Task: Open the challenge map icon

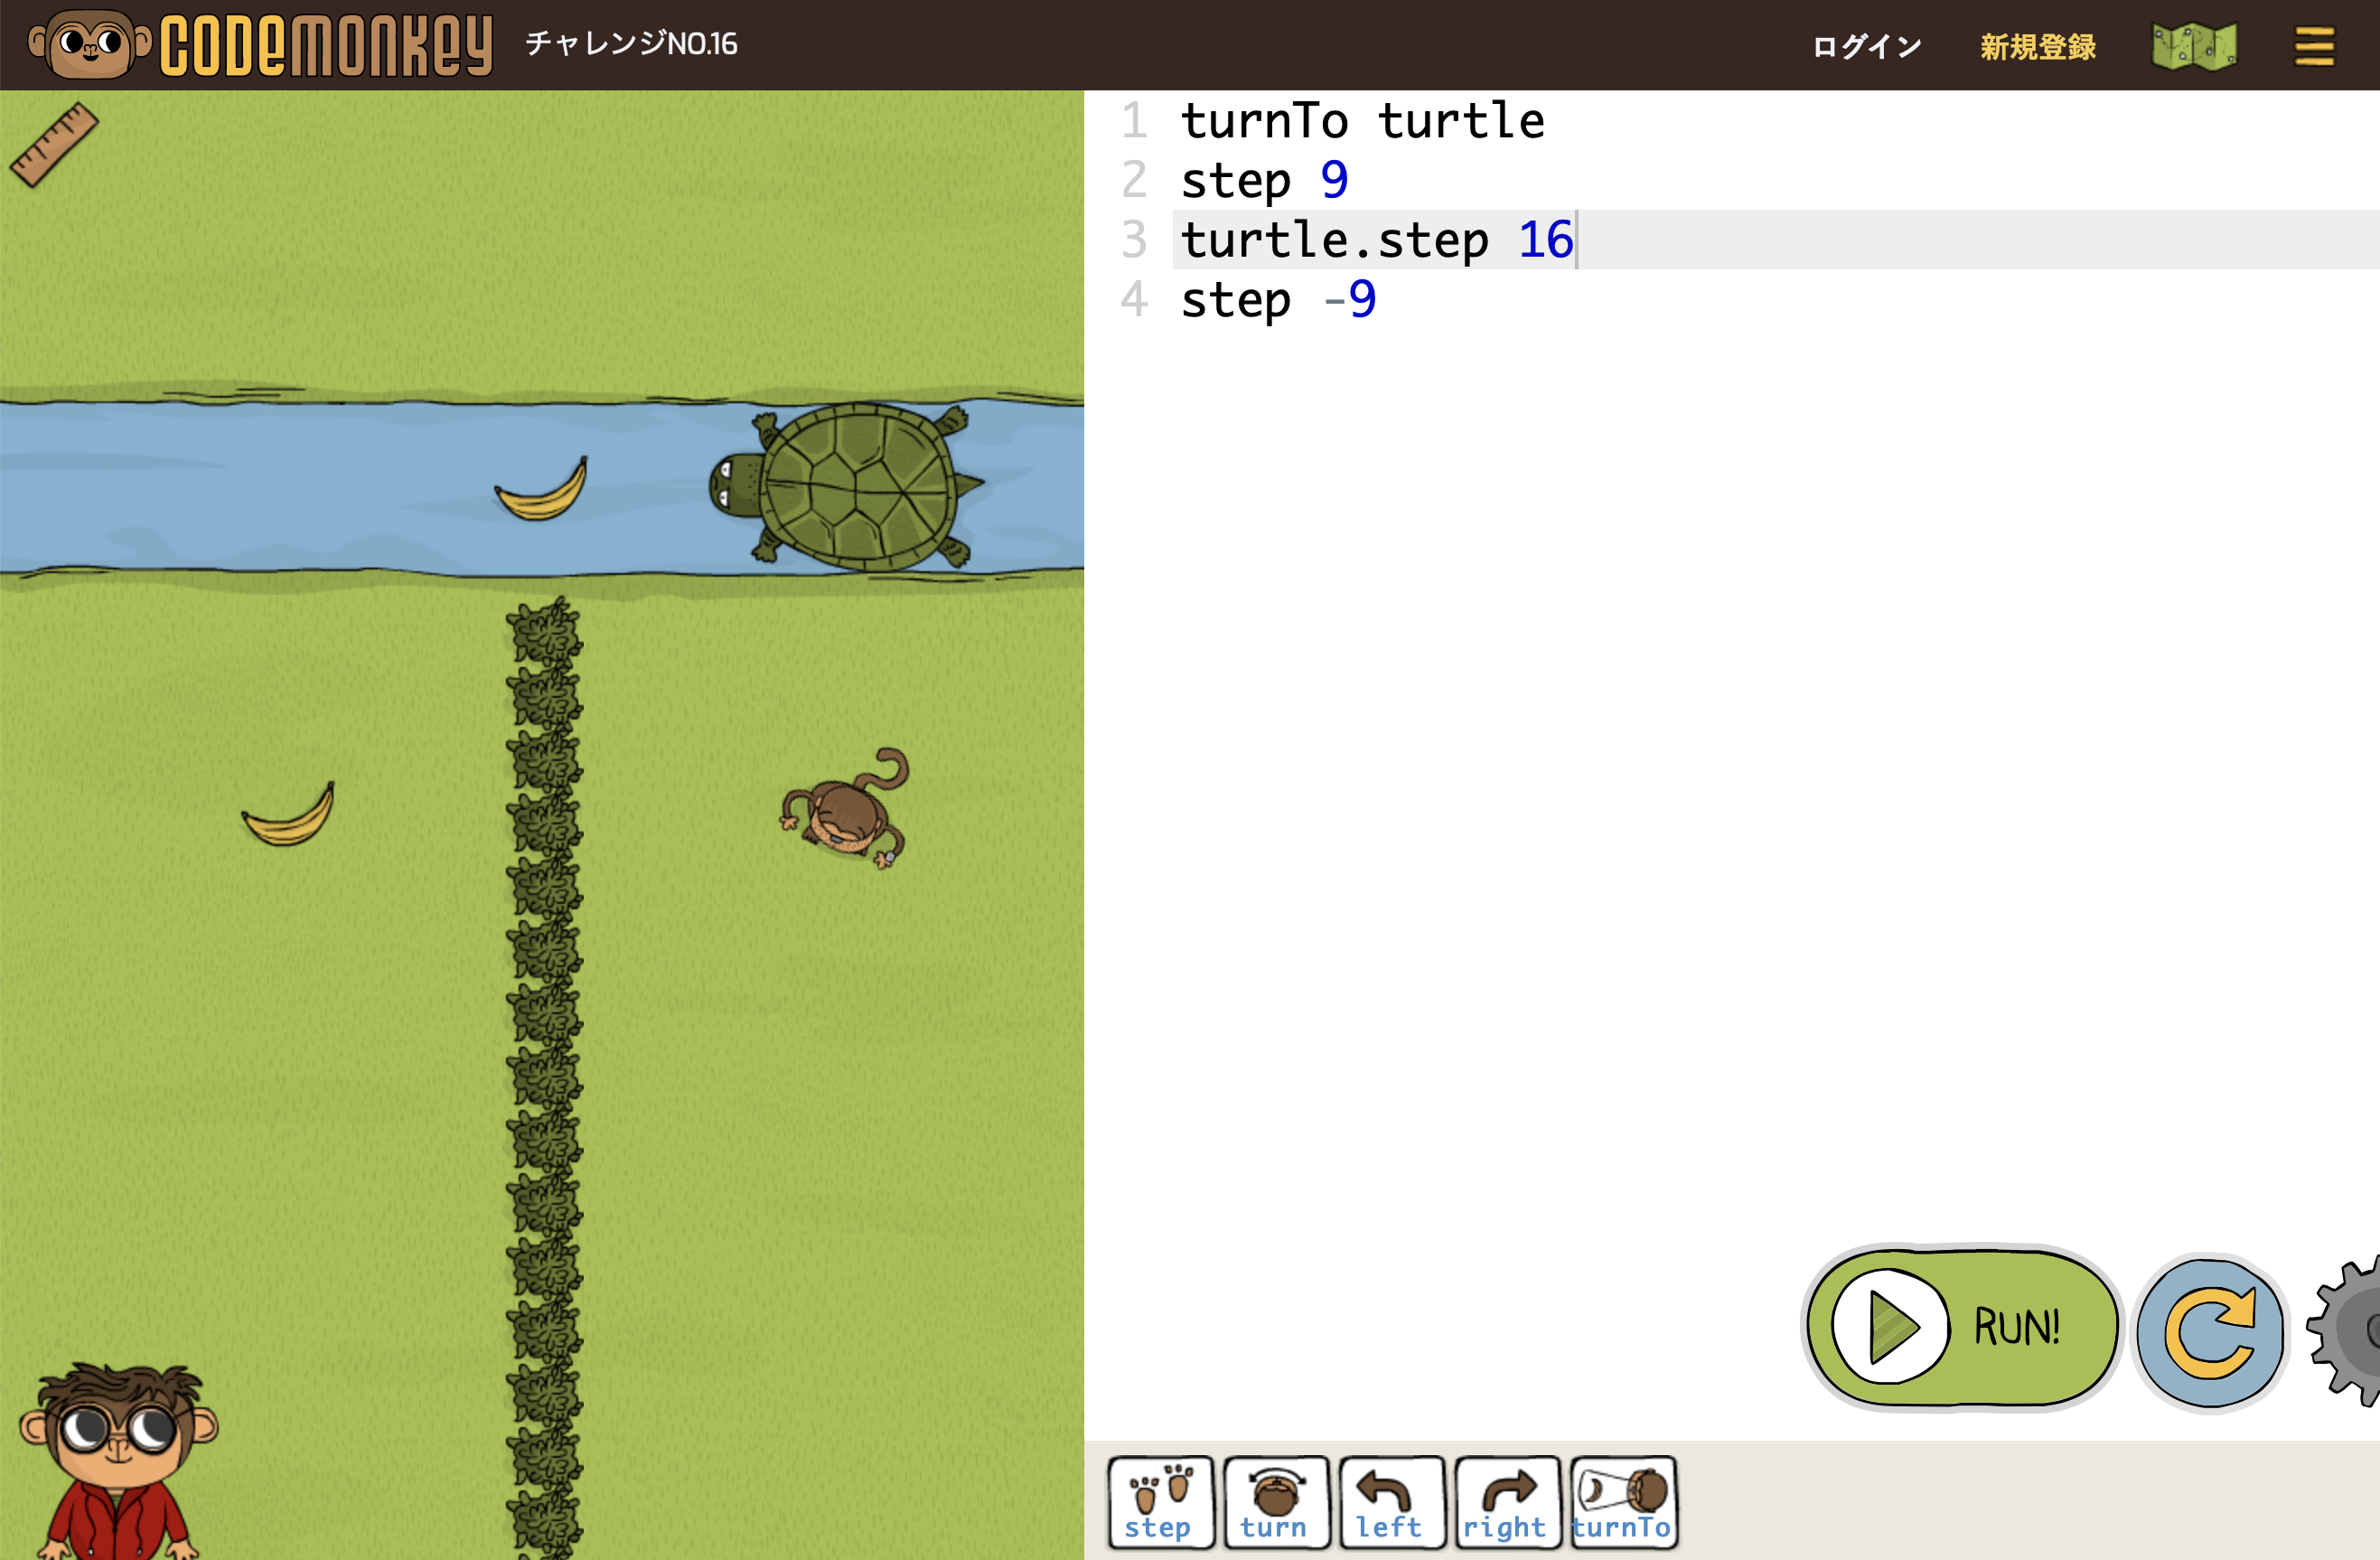Action: pos(2193,46)
